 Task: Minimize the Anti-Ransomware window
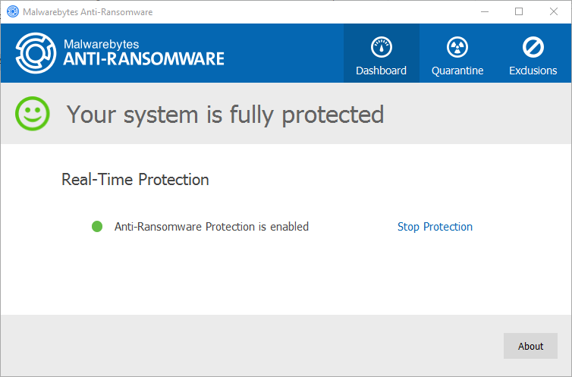pos(485,11)
